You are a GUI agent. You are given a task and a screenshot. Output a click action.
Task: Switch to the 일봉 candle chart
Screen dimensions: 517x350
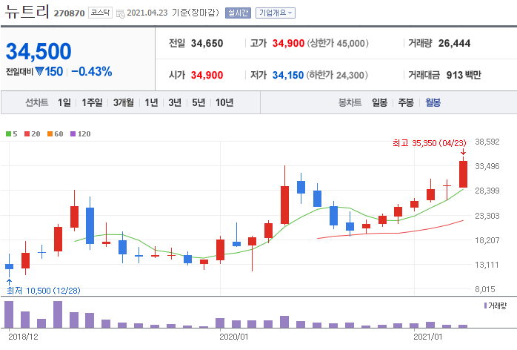379,102
